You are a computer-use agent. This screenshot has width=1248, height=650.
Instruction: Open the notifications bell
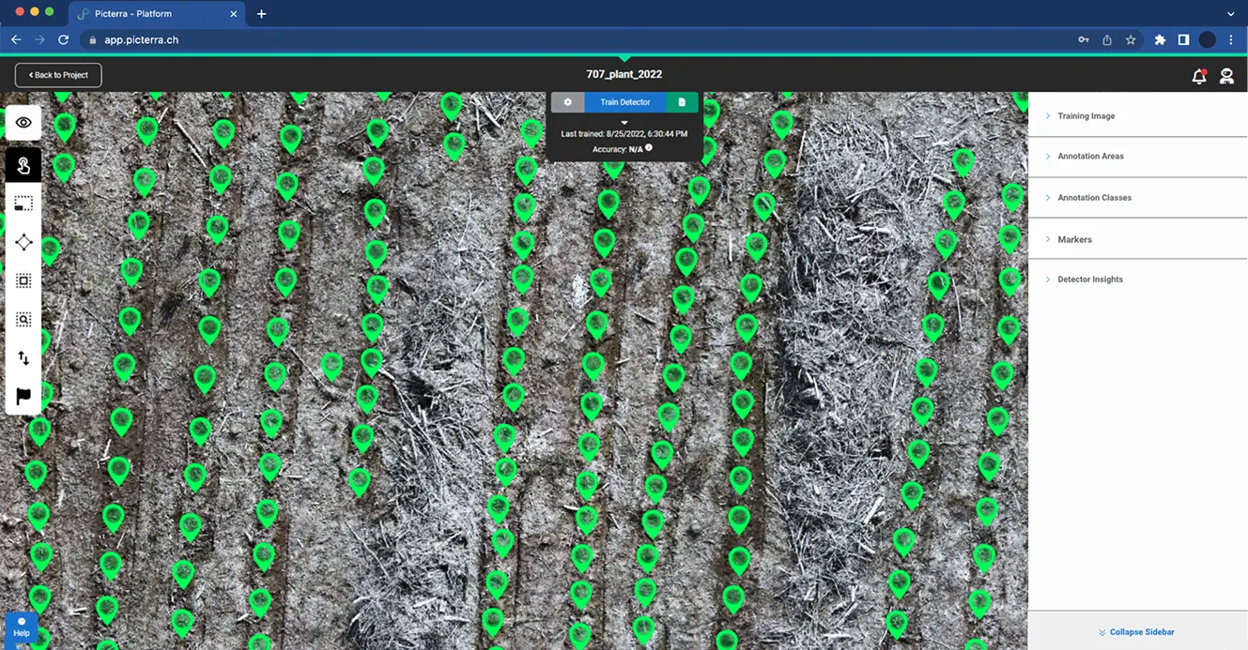[x=1198, y=77]
